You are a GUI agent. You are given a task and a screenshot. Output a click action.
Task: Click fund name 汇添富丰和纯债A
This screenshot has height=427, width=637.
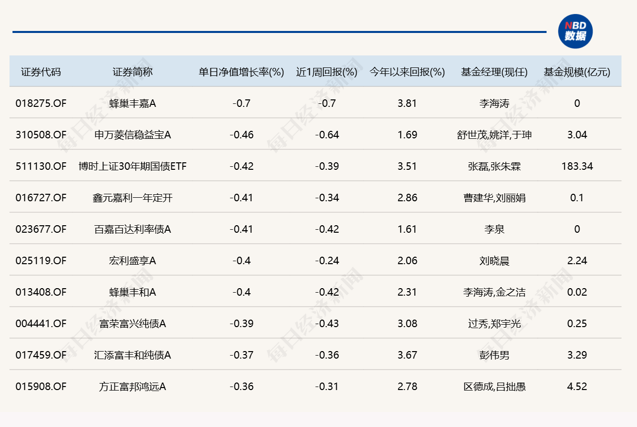tap(132, 356)
